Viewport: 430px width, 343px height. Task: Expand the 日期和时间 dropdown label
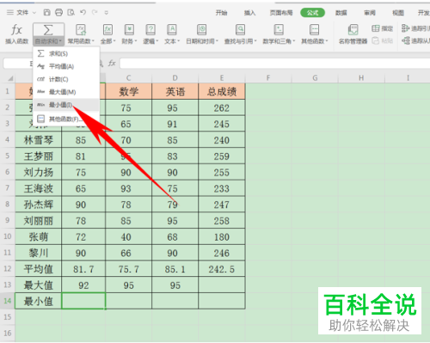[202, 41]
